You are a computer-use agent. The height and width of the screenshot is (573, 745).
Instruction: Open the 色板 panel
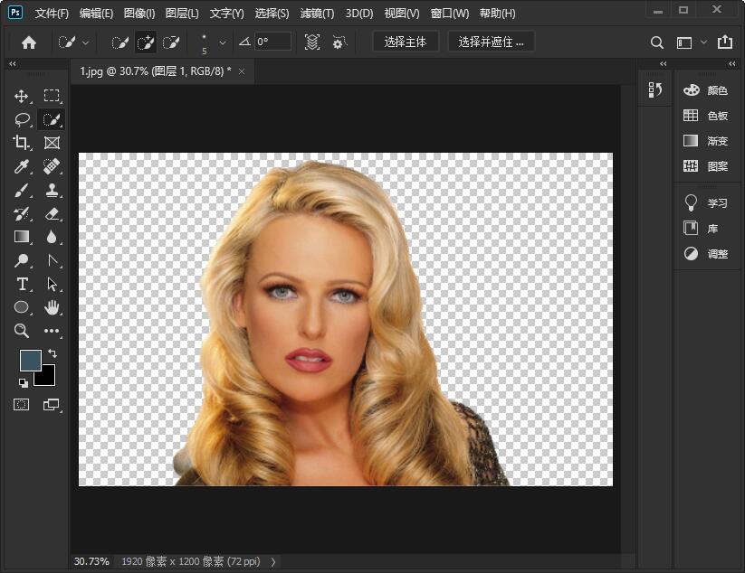coord(705,116)
